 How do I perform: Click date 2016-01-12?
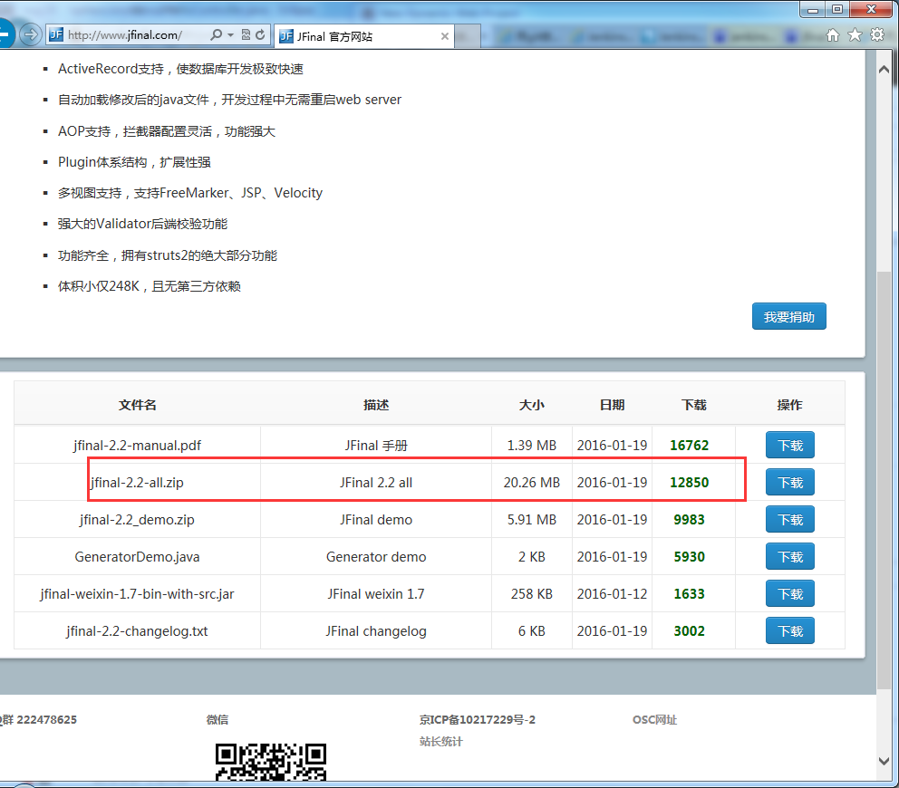coord(612,594)
